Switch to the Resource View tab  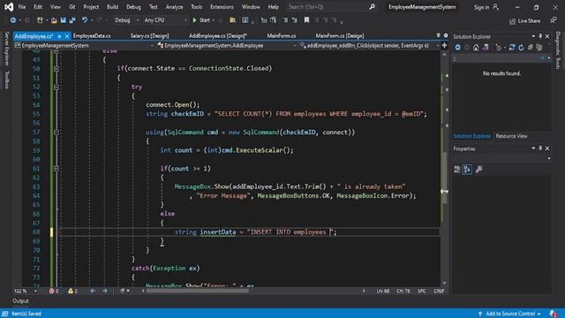tap(511, 136)
